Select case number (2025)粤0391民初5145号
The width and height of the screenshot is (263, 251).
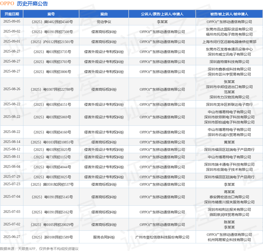(x=52, y=197)
